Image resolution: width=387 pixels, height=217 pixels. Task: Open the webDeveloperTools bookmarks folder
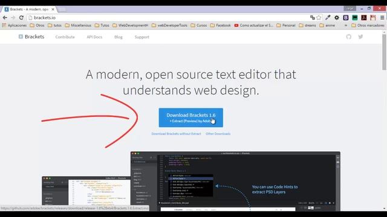pyautogui.click(x=169, y=25)
